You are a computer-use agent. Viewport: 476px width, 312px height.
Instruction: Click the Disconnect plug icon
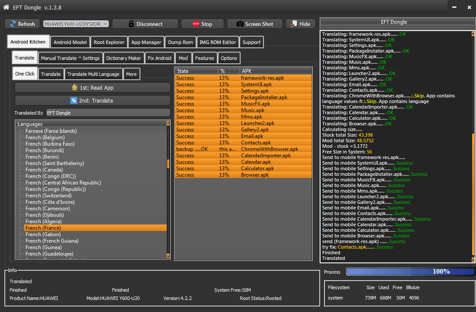coord(131,24)
